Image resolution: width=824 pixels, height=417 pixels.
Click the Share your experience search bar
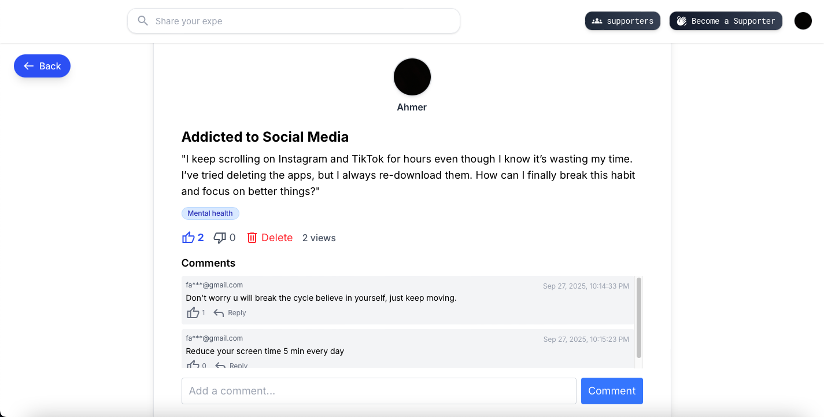click(x=293, y=21)
